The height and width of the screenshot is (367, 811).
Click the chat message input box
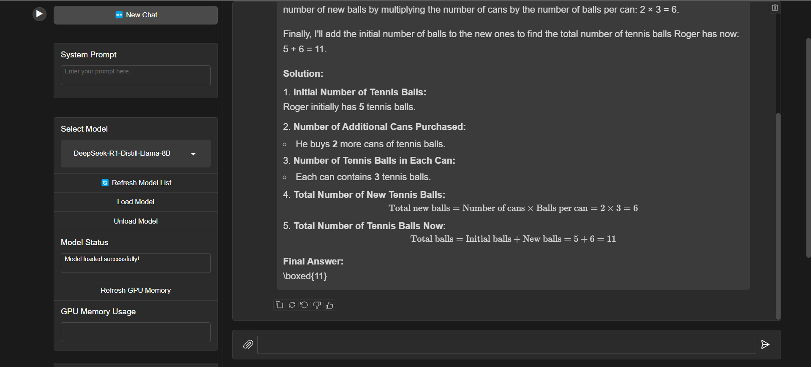(x=506, y=345)
